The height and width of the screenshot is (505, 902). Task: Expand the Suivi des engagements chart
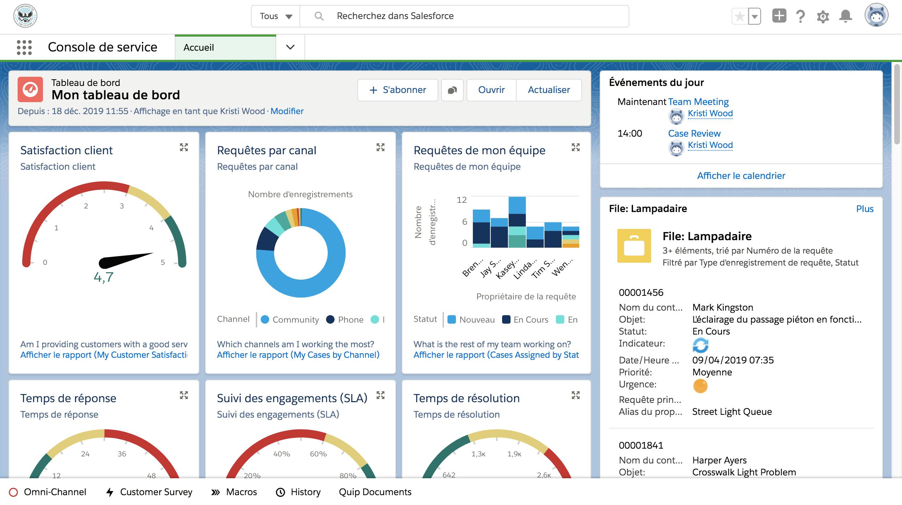(381, 395)
